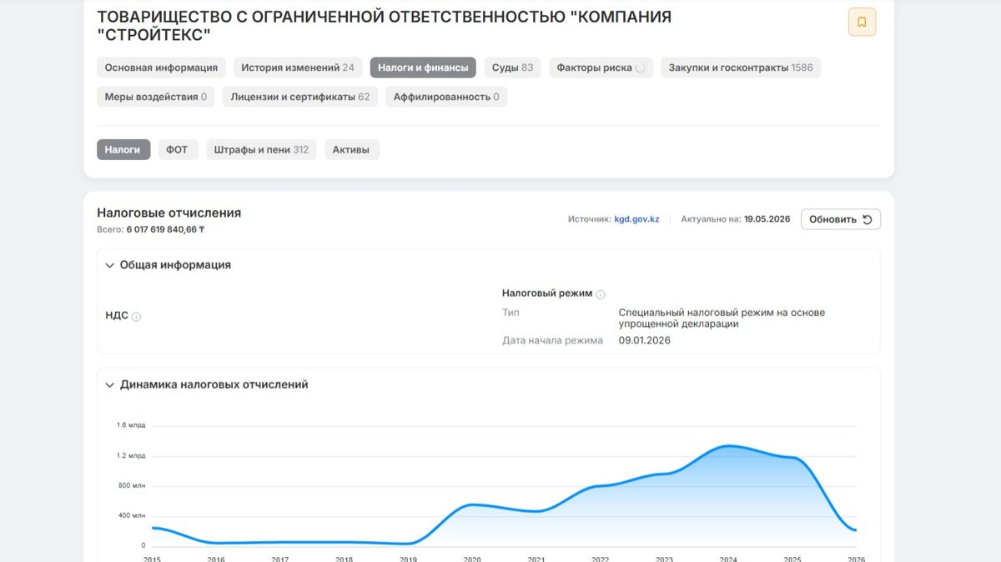Open the Меры воздействия tab
The height and width of the screenshot is (562, 1001).
click(156, 97)
